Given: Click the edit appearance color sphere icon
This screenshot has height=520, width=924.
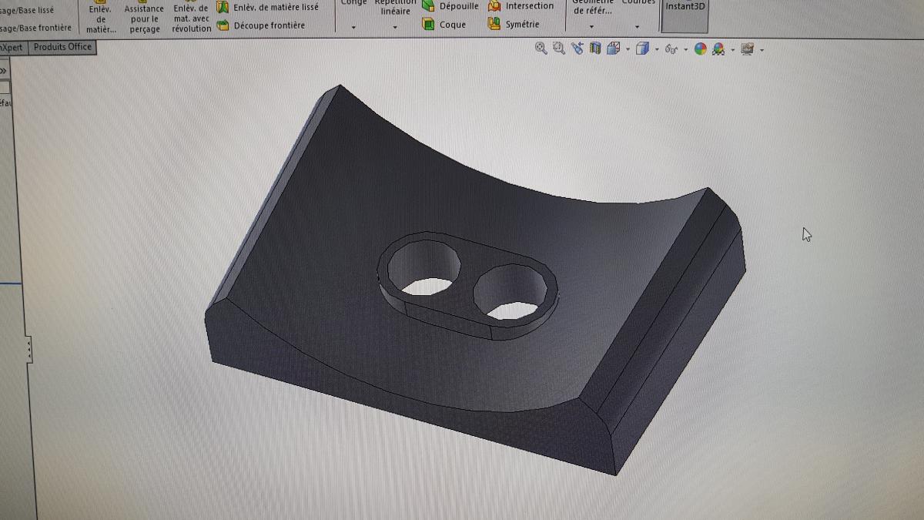Looking at the screenshot, I should click(x=700, y=49).
